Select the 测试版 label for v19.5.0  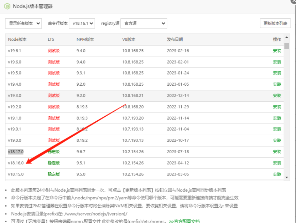tap(53, 73)
